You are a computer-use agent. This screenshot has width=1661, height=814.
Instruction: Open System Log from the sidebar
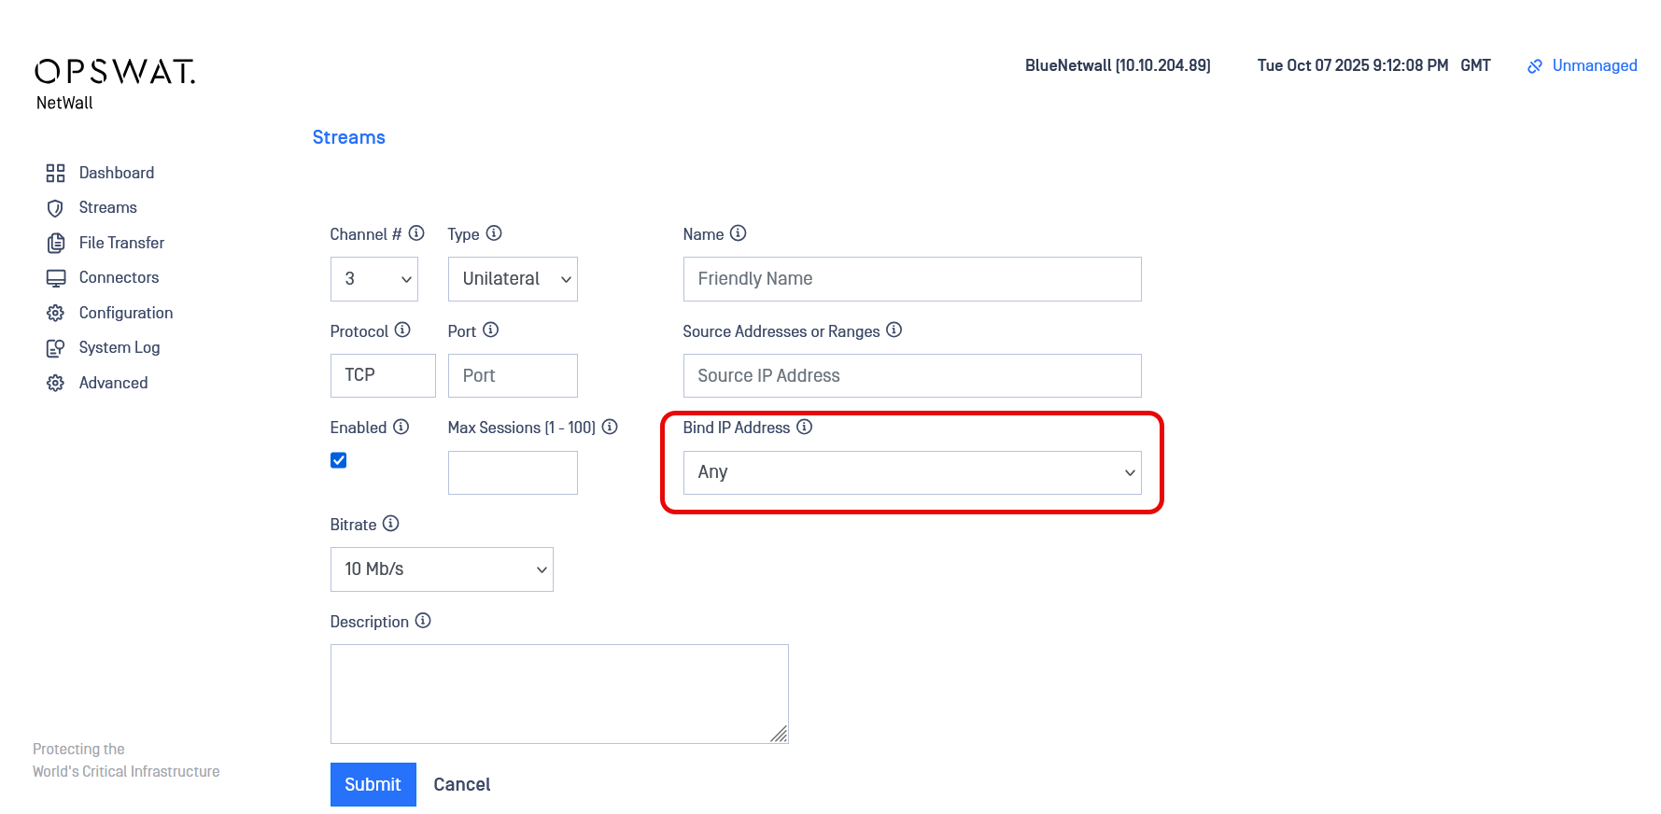pyautogui.click(x=119, y=347)
